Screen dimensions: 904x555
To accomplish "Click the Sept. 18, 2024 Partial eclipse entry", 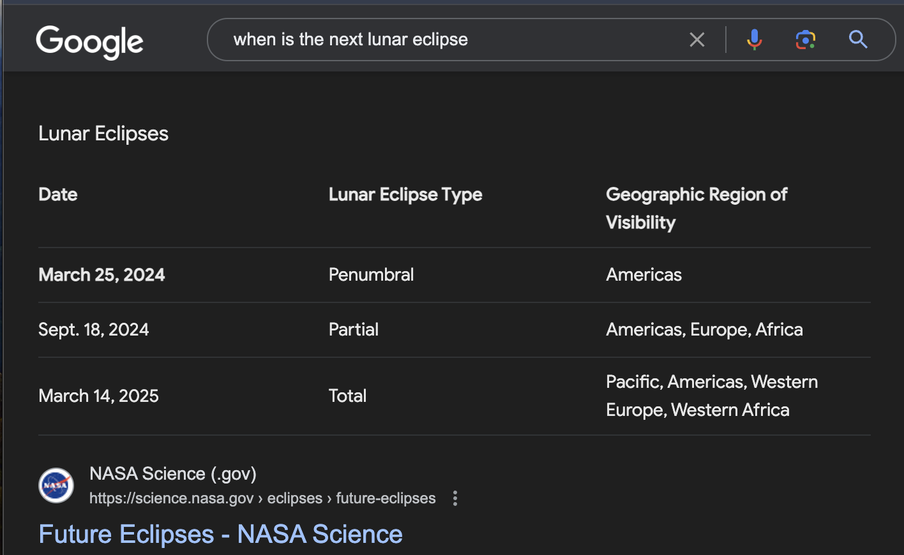I will pyautogui.click(x=93, y=329).
